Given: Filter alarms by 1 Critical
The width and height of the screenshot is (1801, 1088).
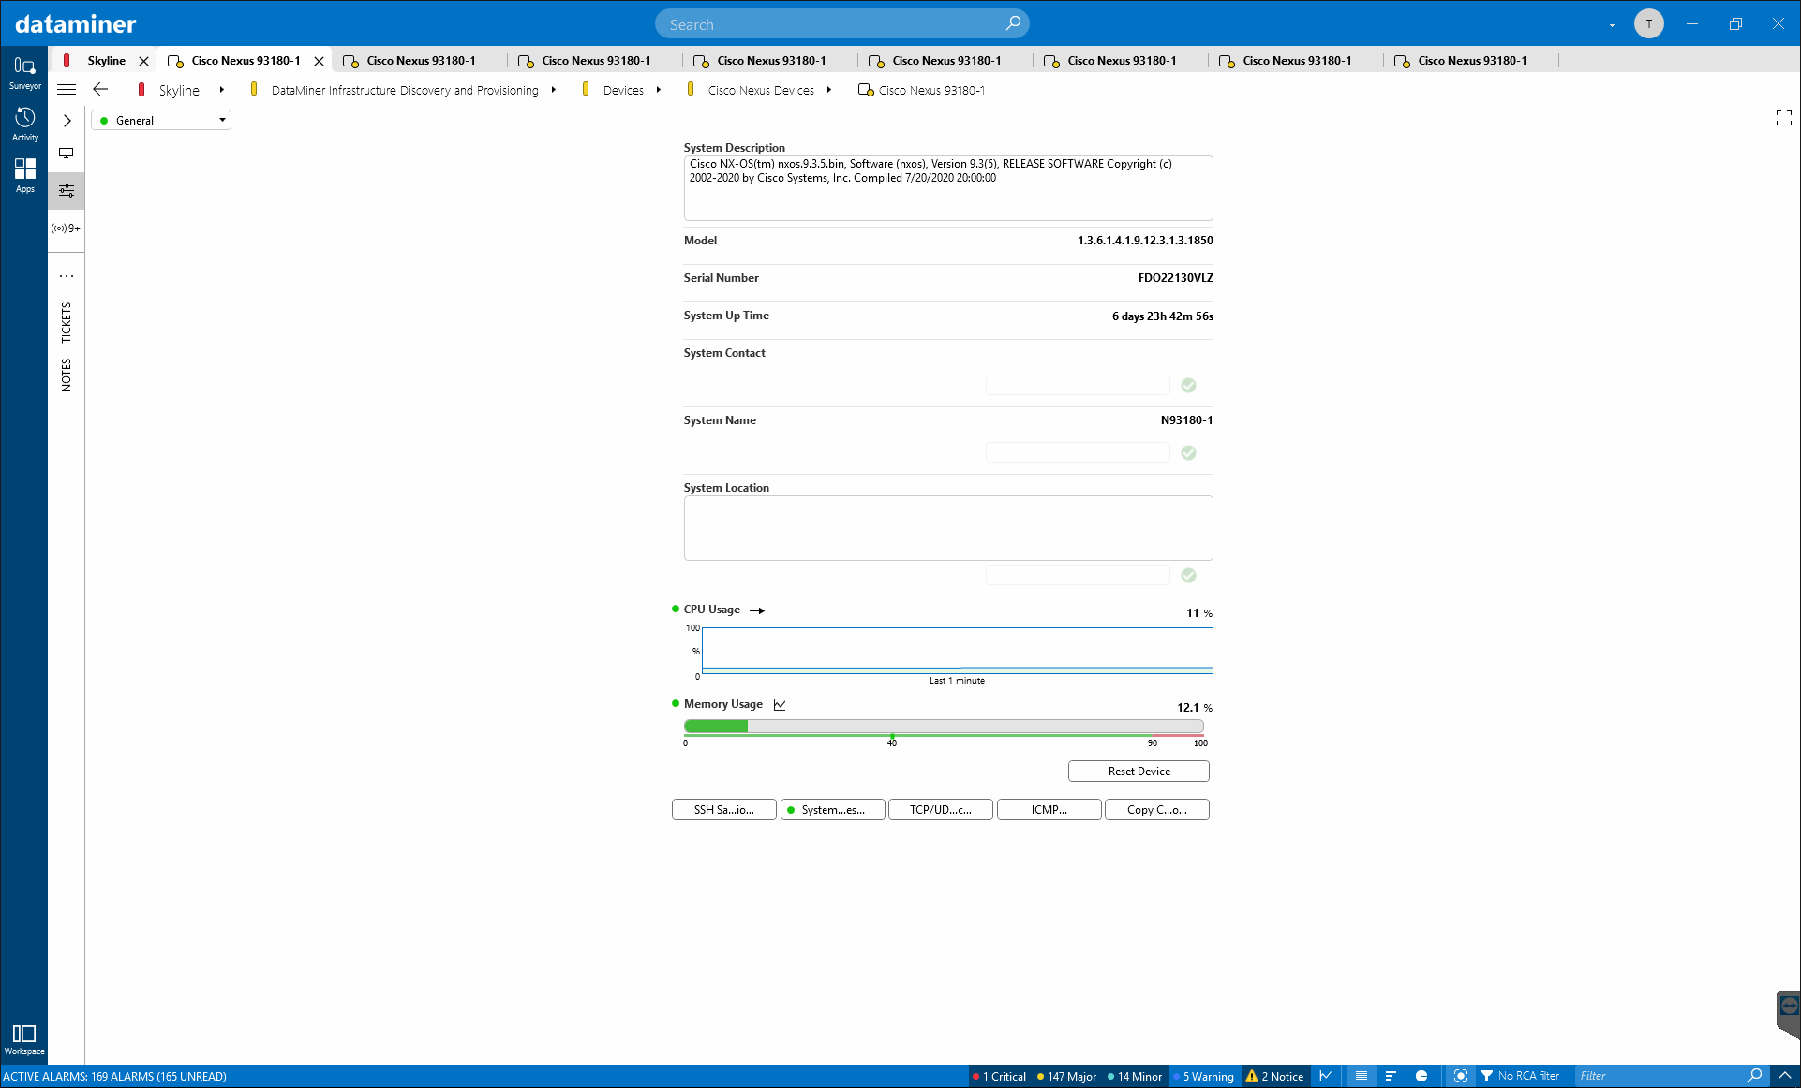Looking at the screenshot, I should (x=999, y=1077).
